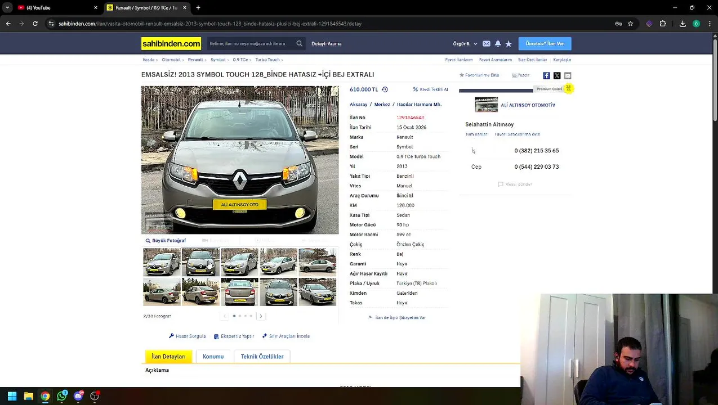Image resolution: width=718 pixels, height=405 pixels.
Task: Open WhatsApp from taskbar
Action: point(61,396)
